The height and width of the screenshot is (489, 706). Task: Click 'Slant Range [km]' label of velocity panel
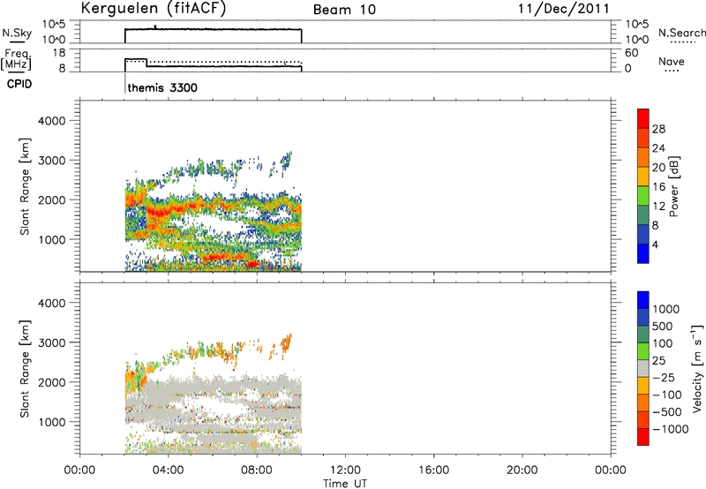tap(25, 369)
